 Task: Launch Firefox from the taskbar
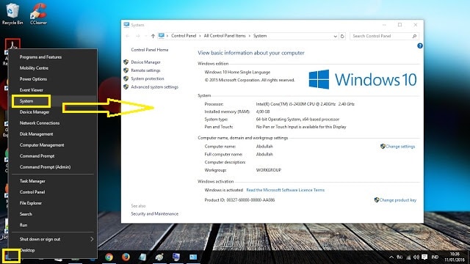click(126, 257)
